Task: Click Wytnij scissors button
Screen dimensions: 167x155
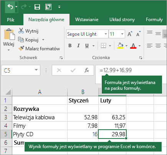Action: click(x=28, y=31)
